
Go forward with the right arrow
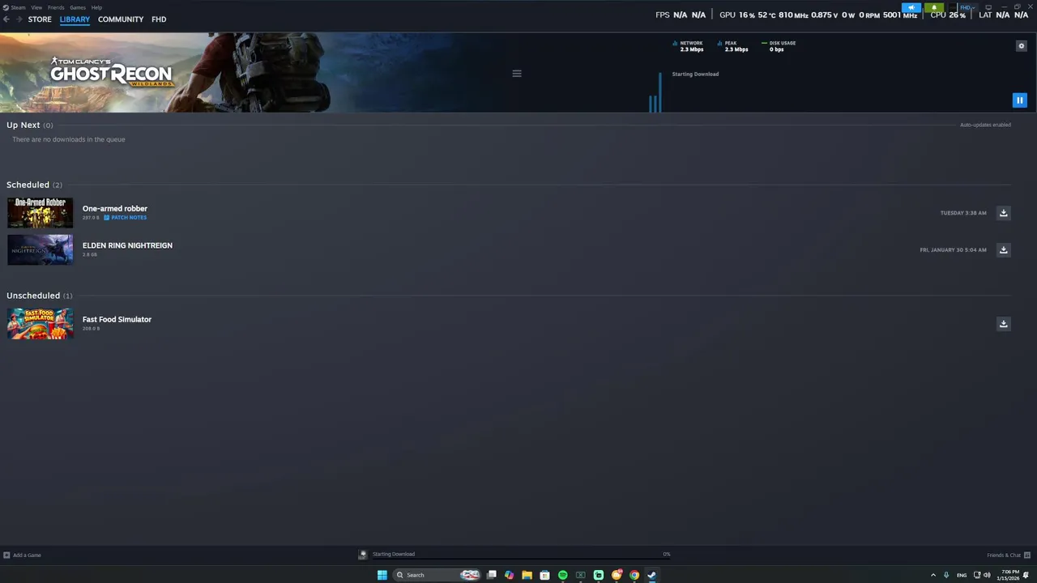pyautogui.click(x=19, y=19)
